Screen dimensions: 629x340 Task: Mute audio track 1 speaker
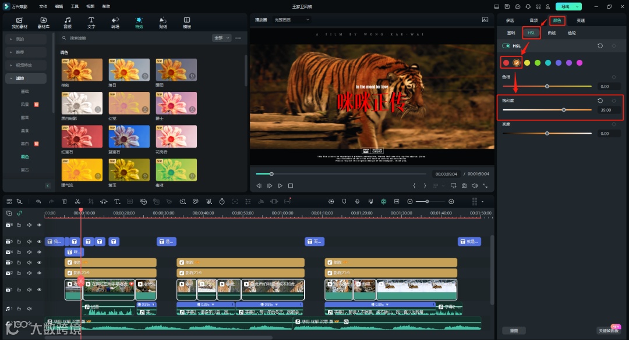tap(29, 309)
